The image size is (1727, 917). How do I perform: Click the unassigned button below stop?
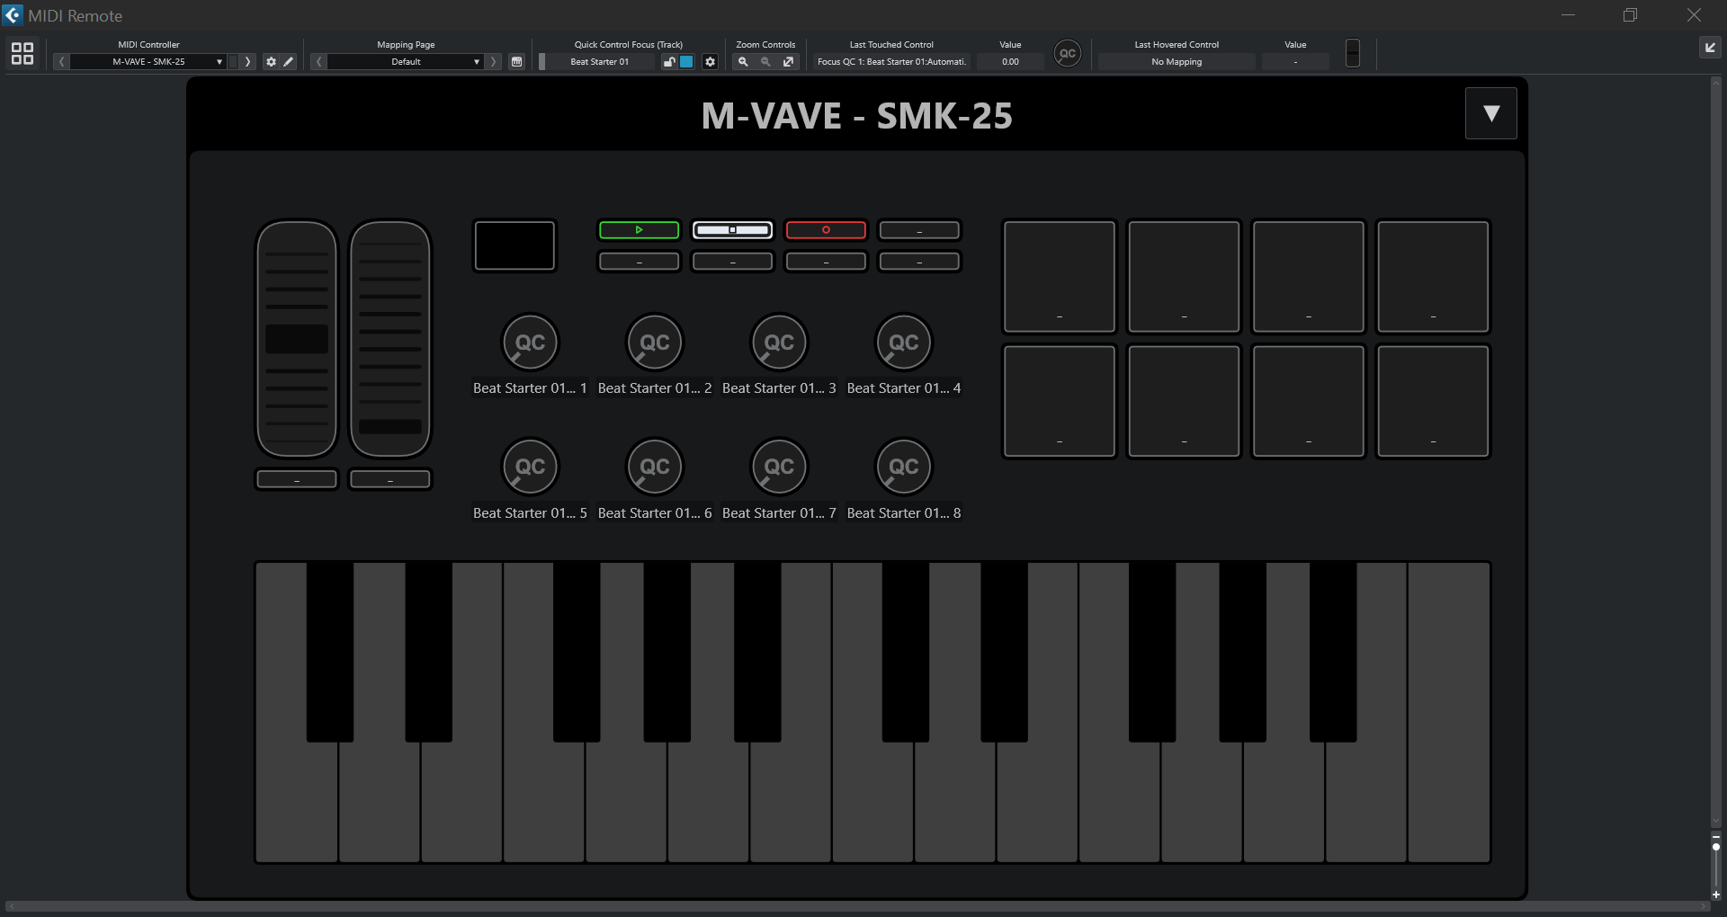(x=733, y=262)
